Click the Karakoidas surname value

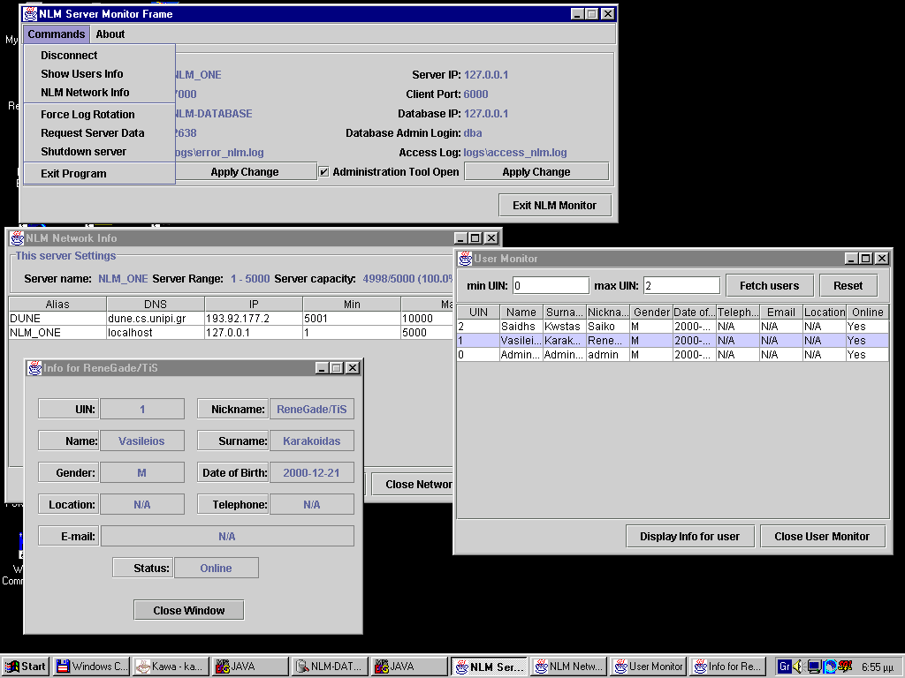coord(312,441)
